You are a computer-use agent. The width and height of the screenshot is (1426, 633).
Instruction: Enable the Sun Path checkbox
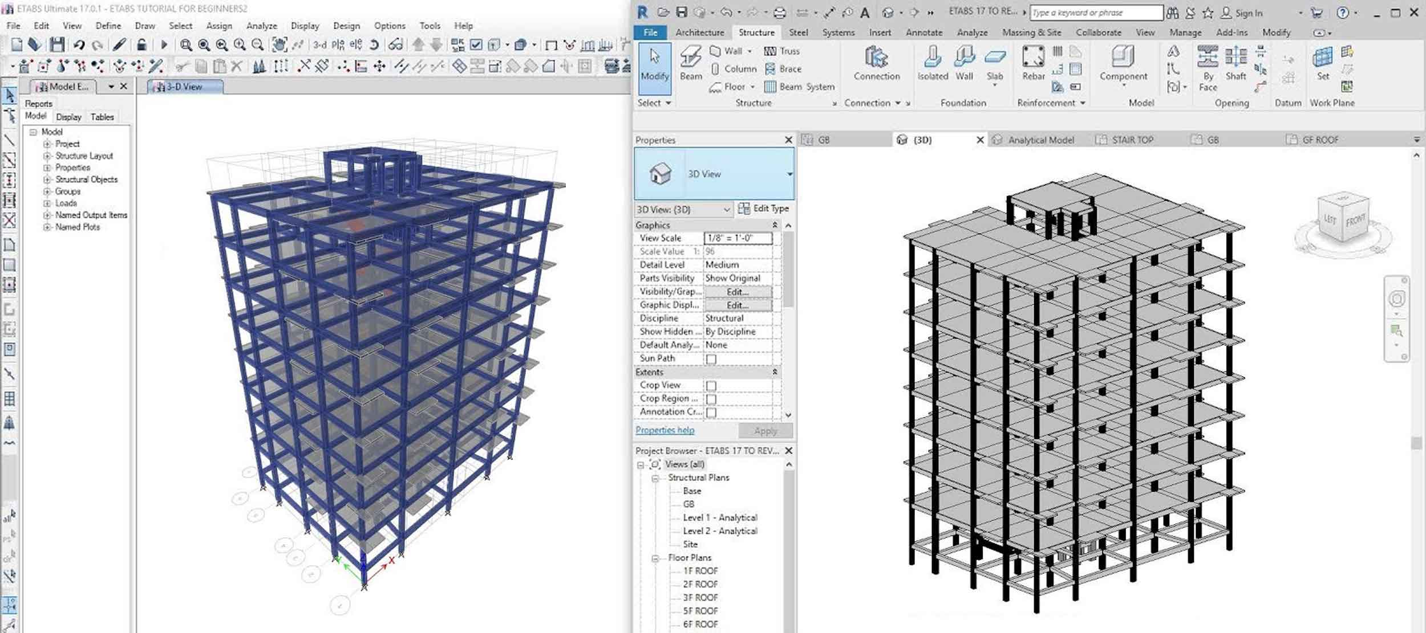coord(711,359)
